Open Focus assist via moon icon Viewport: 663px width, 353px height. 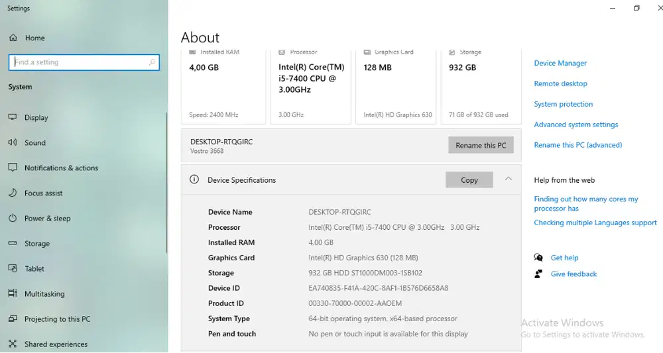click(12, 193)
